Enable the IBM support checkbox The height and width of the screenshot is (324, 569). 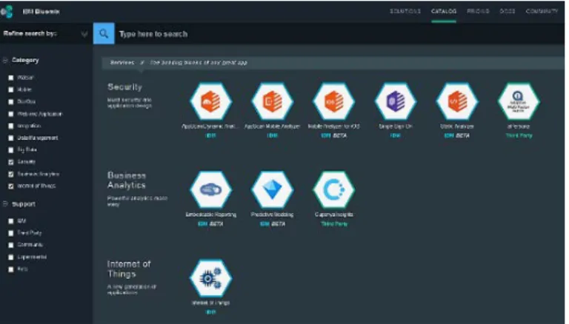pyautogui.click(x=11, y=221)
